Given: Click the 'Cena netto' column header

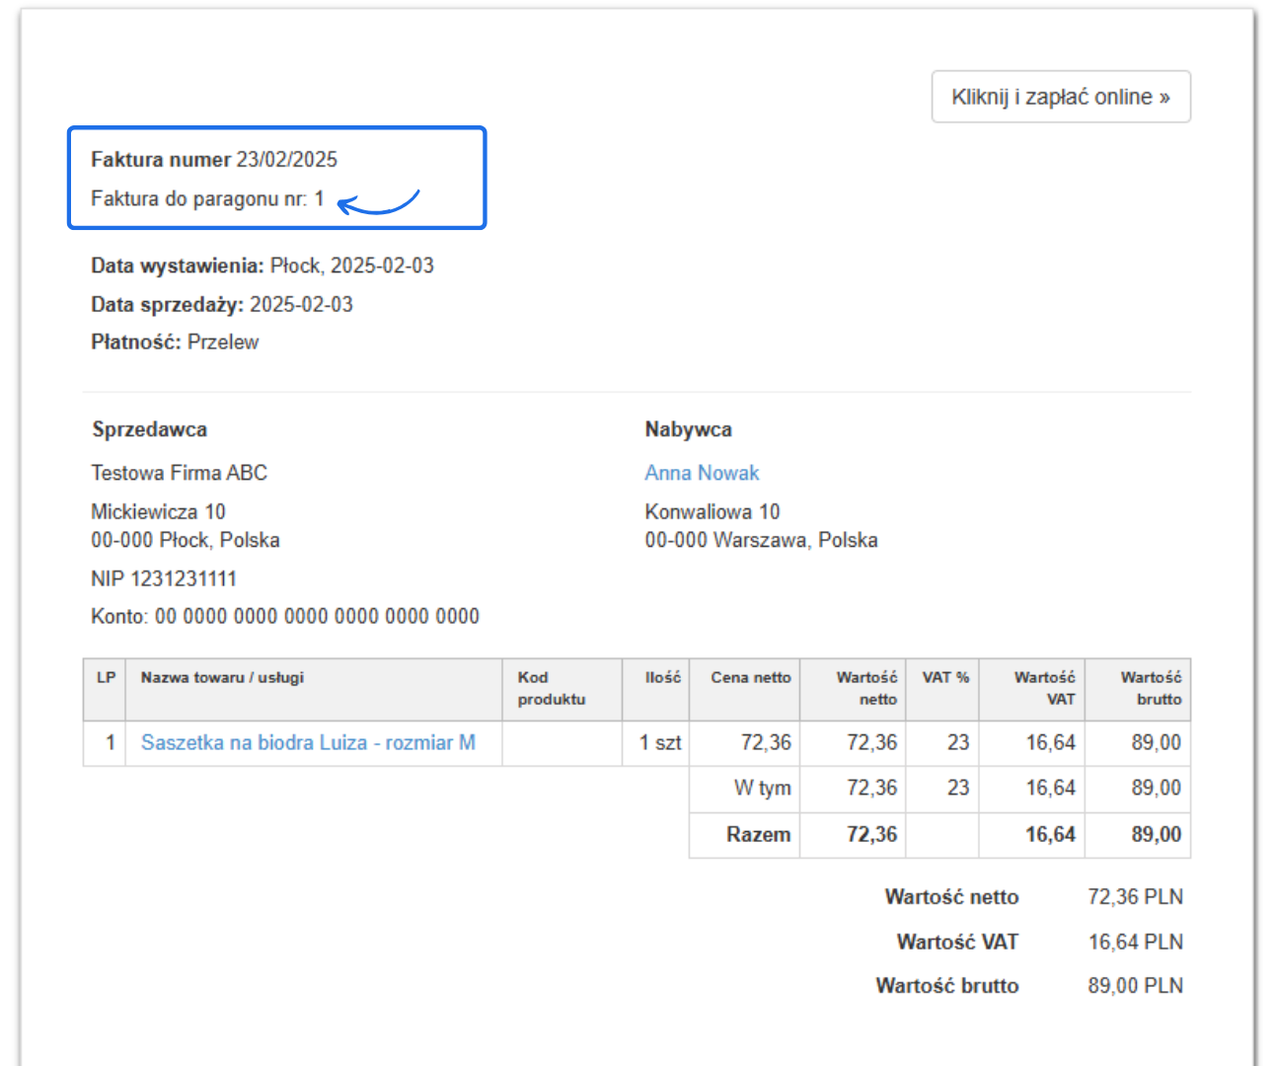Looking at the screenshot, I should pyautogui.click(x=750, y=677).
